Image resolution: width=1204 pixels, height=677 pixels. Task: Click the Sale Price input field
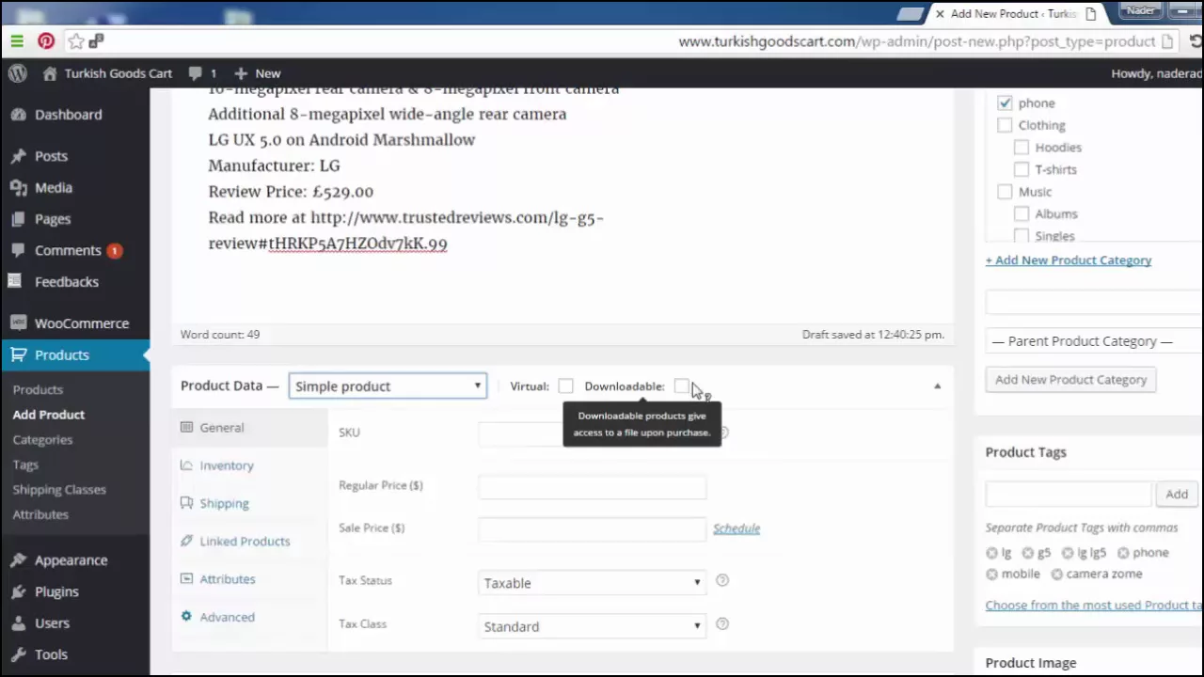(x=592, y=528)
